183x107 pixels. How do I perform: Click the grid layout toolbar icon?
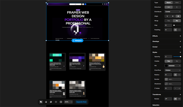pyautogui.click(x=61, y=102)
